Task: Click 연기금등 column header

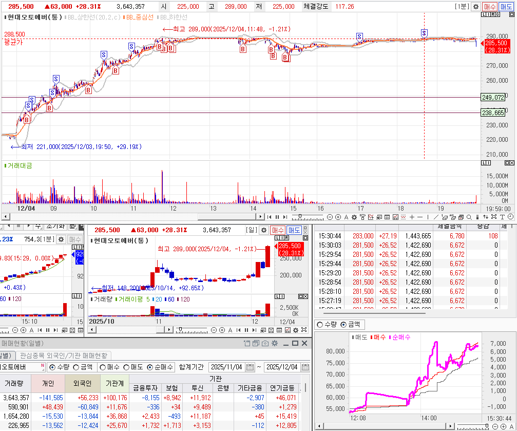Action: 282,388
